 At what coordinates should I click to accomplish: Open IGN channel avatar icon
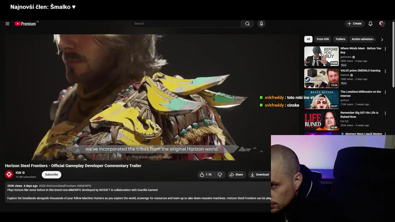tap(9, 175)
